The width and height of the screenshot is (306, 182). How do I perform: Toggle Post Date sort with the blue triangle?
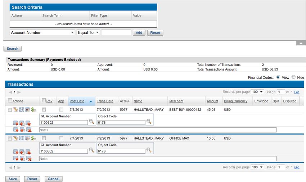click(x=91, y=101)
